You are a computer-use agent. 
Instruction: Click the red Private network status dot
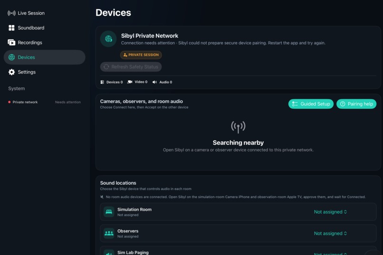[x=10, y=102]
